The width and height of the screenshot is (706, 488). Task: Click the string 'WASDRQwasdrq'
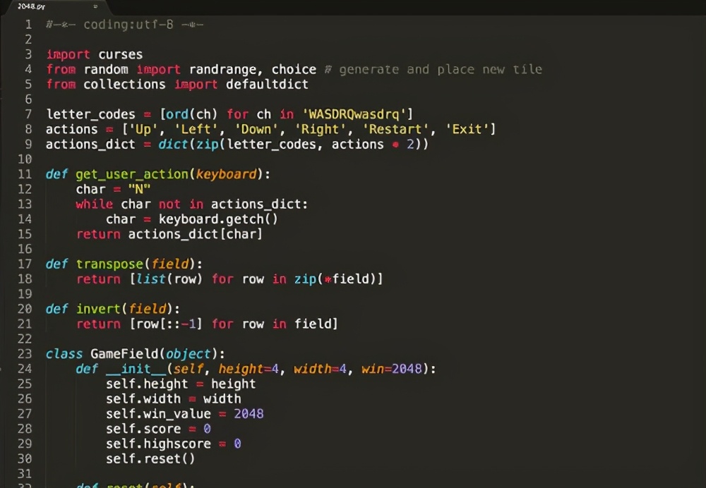tap(354, 114)
